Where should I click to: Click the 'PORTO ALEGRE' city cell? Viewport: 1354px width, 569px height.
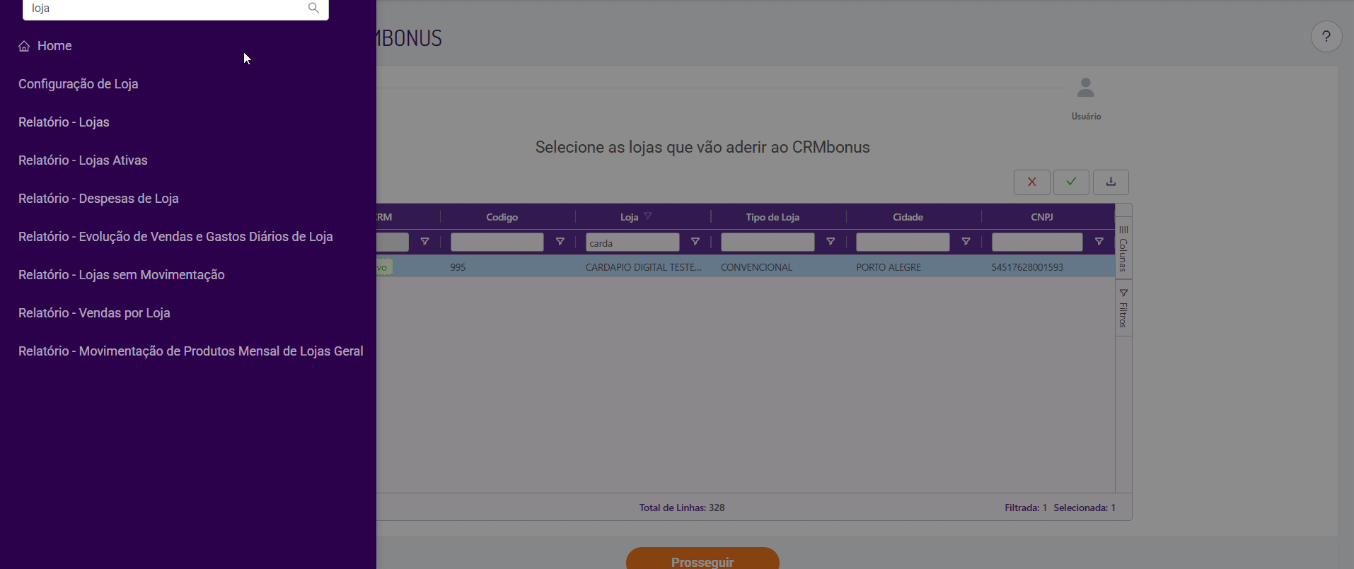point(889,267)
